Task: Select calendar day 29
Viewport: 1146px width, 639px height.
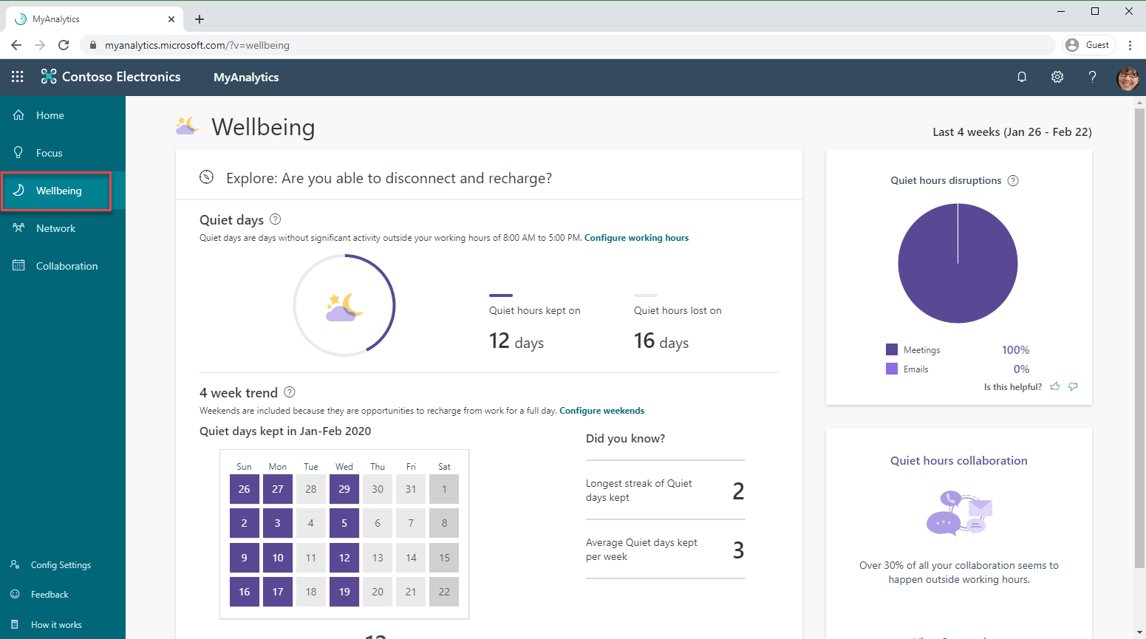Action: click(x=344, y=489)
